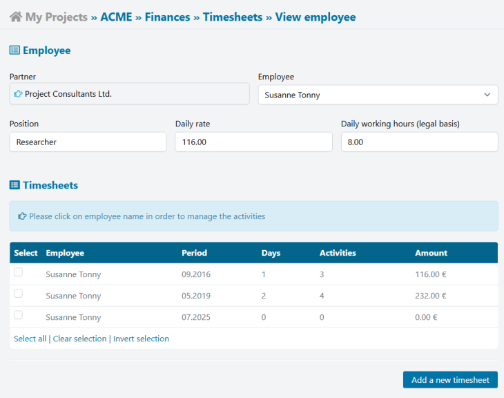This screenshot has height=398, width=504.
Task: Click the pointing hand icon in Partner field
Action: point(18,94)
